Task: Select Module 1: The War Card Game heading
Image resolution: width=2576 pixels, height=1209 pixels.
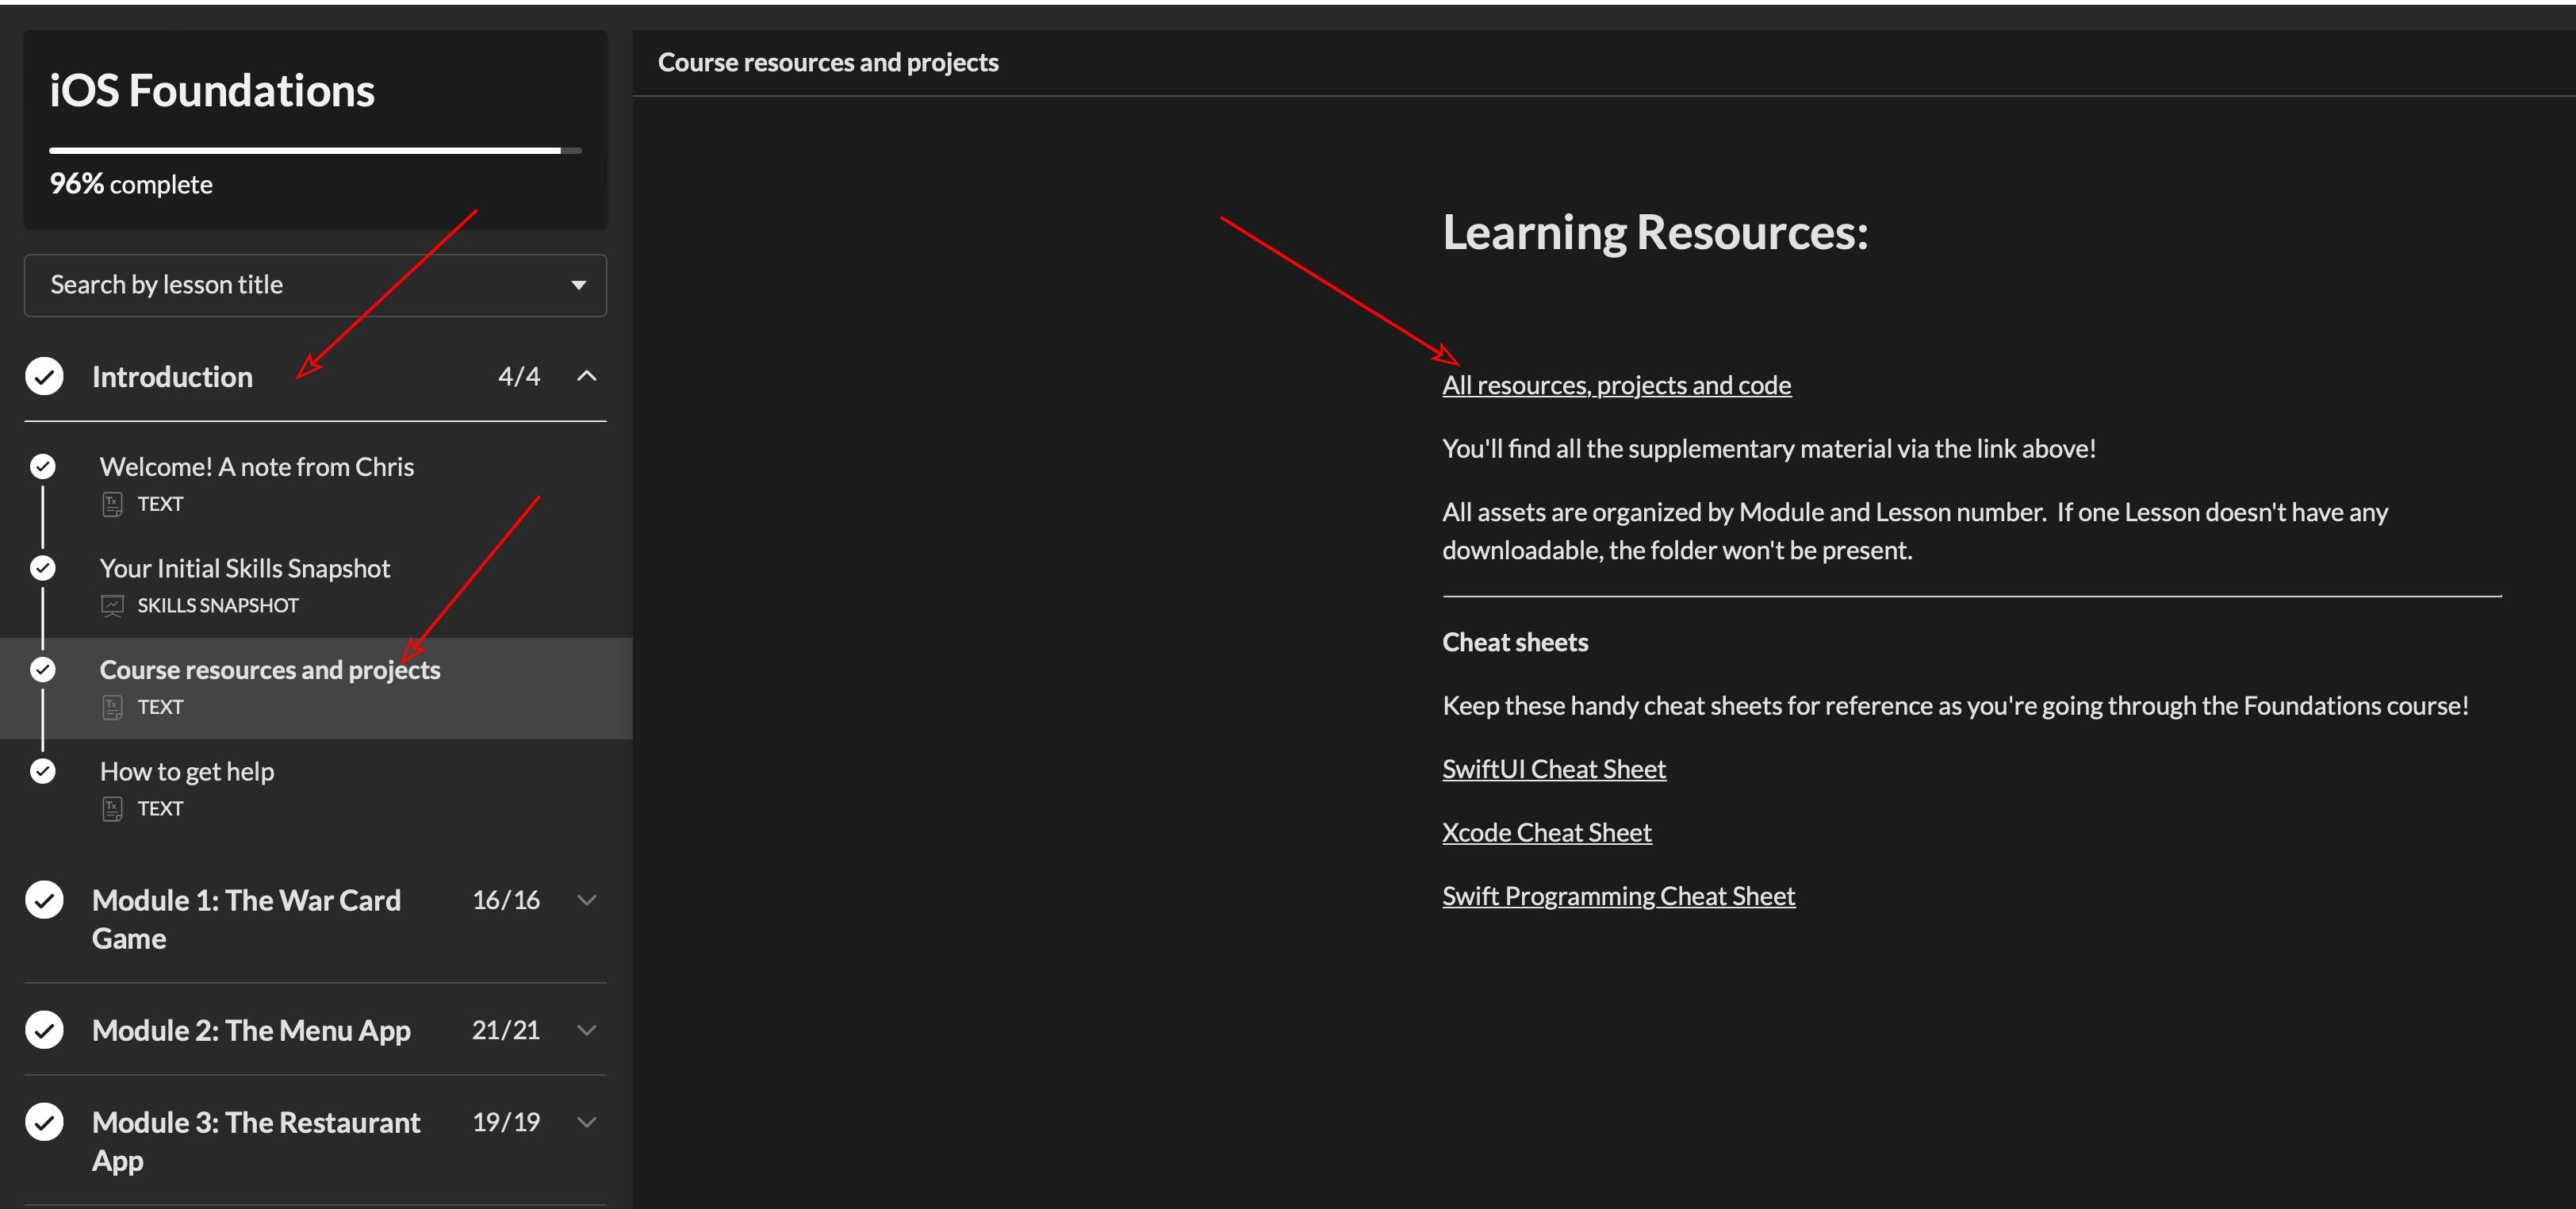Action: [x=246, y=919]
